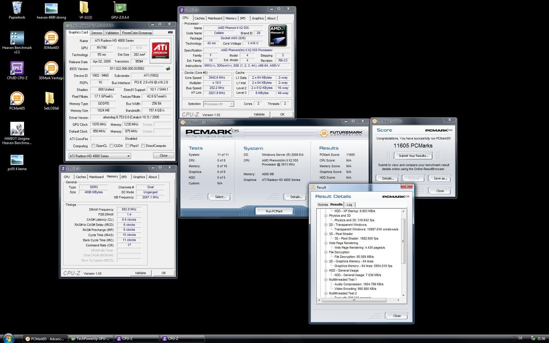
Task: Click Details... under System in PCMark05
Action: coord(296,197)
